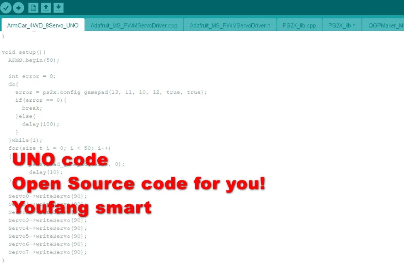Click the 'void setup(){' line
This screenshot has height=266, width=404.
[x=24, y=52]
